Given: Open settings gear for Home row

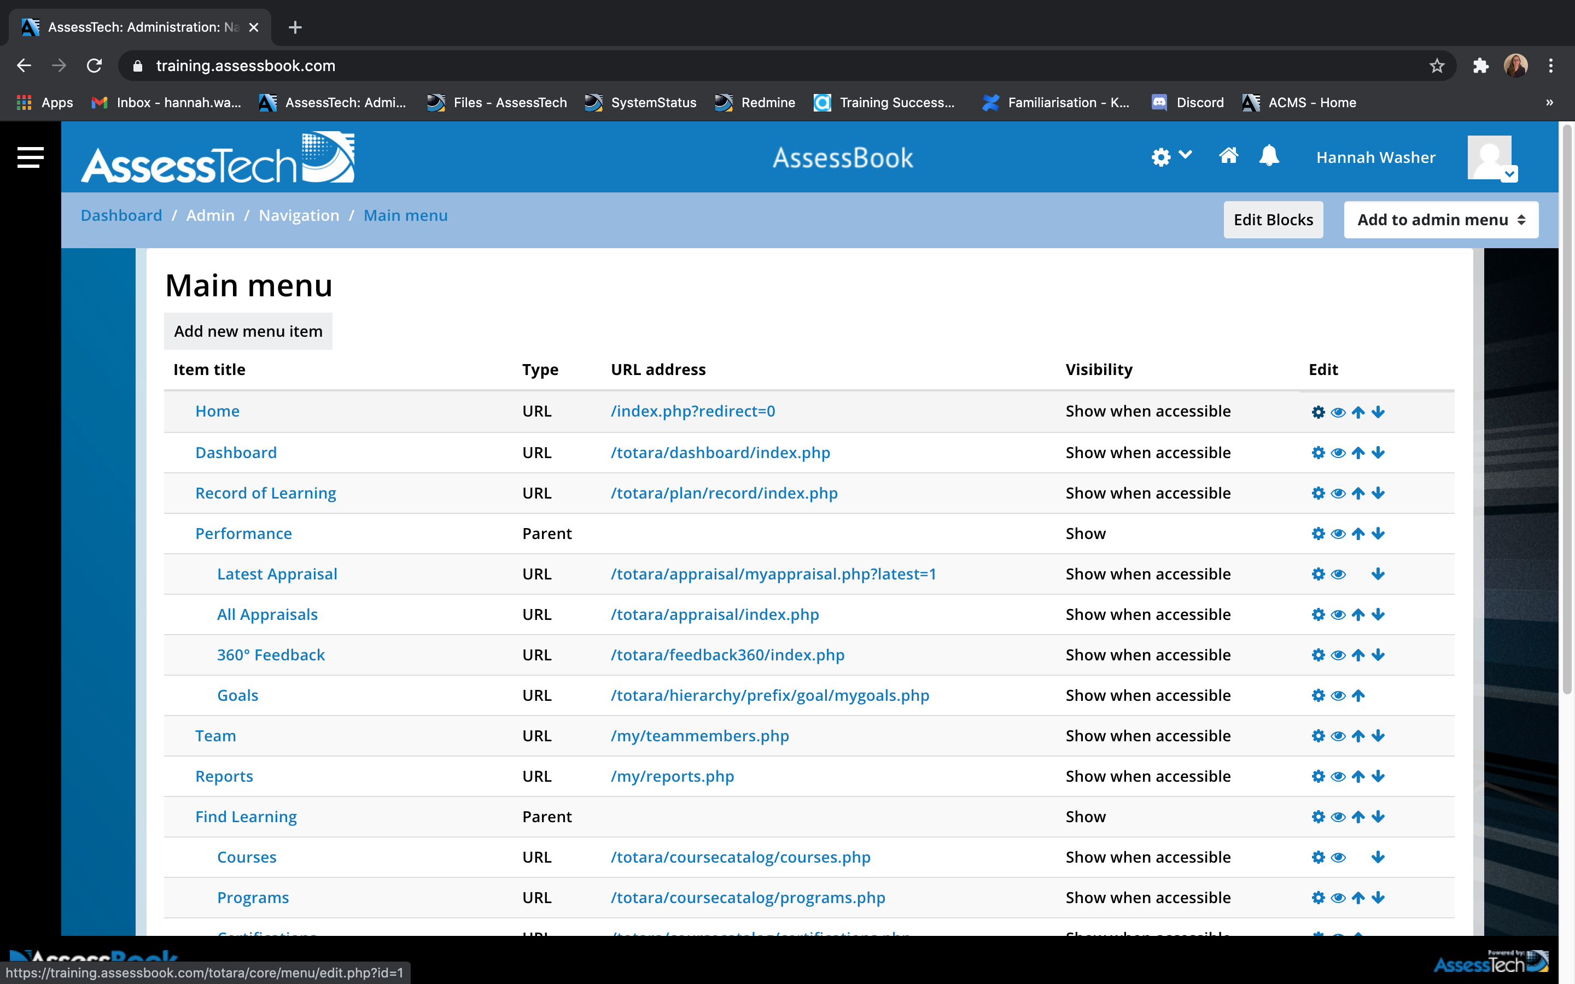Looking at the screenshot, I should point(1318,412).
